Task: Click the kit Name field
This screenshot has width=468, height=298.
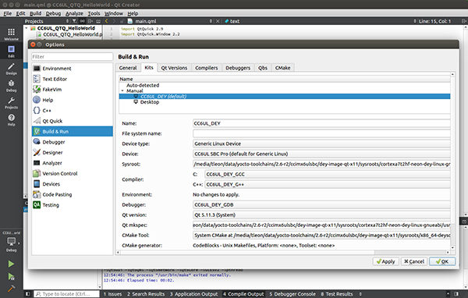Action: [x=321, y=123]
